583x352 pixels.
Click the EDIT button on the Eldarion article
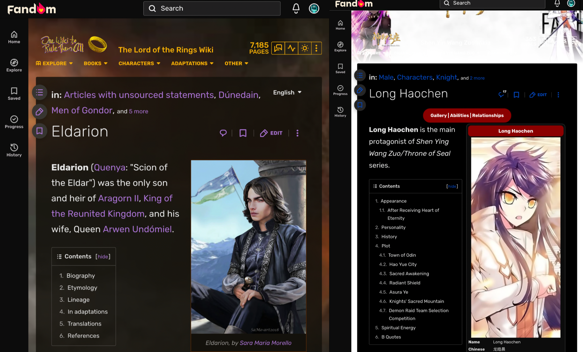coord(271,133)
